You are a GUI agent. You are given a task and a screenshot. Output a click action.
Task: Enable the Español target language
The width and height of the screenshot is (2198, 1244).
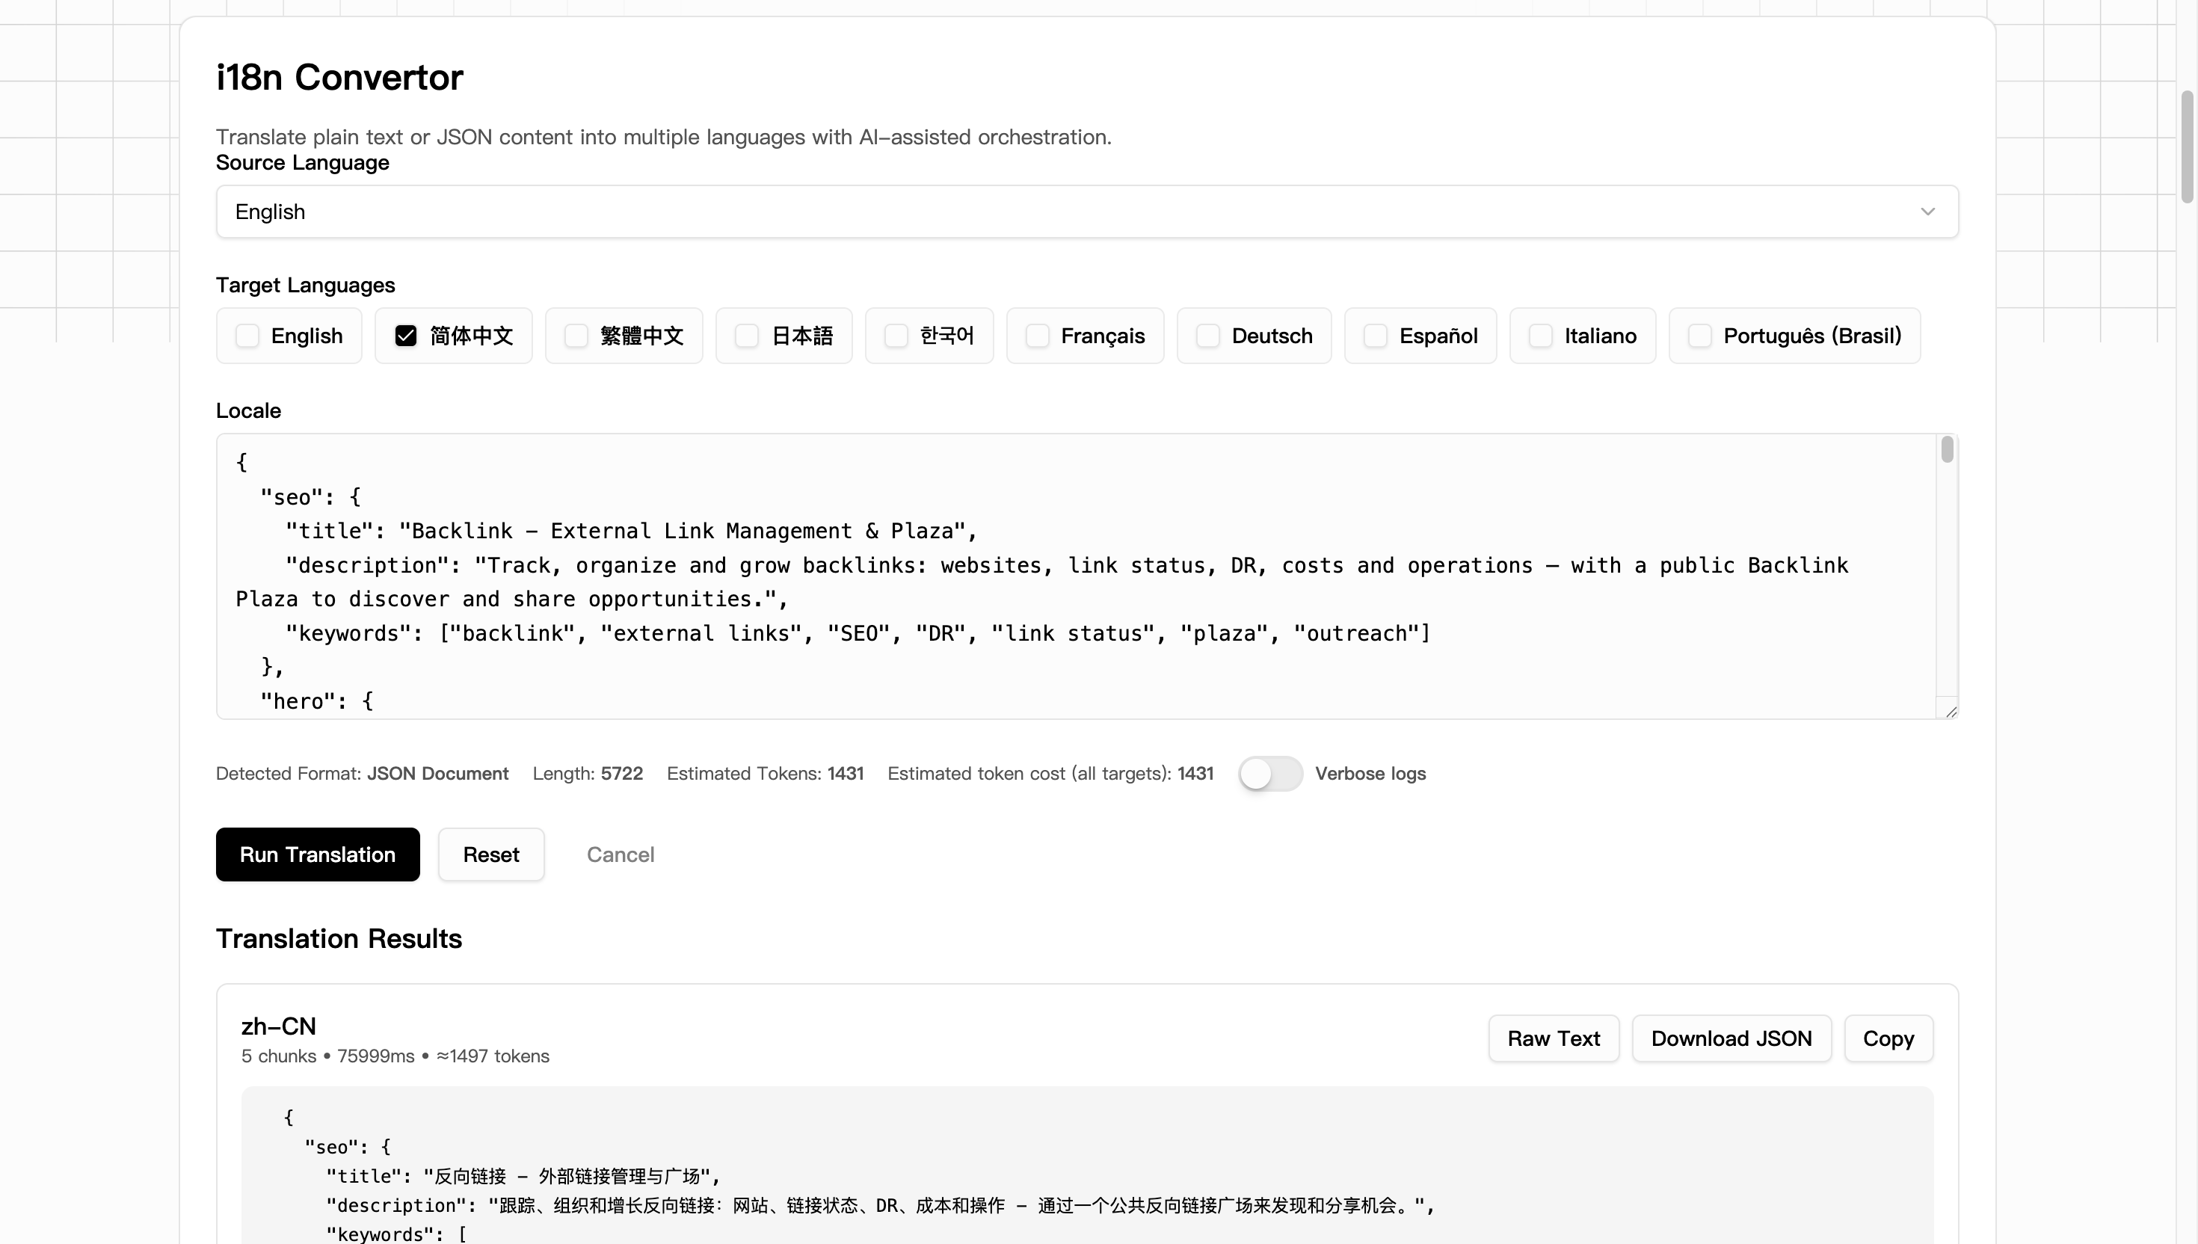tap(1373, 336)
